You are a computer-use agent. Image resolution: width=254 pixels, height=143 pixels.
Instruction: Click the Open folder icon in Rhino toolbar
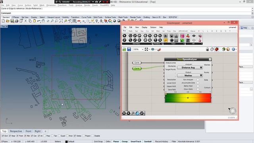[8, 21]
